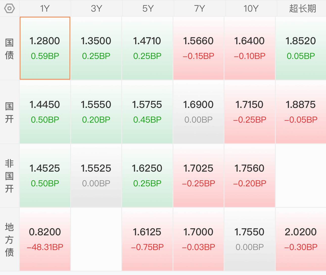
Task: Click the 地方债 row label
Action: tap(9, 240)
